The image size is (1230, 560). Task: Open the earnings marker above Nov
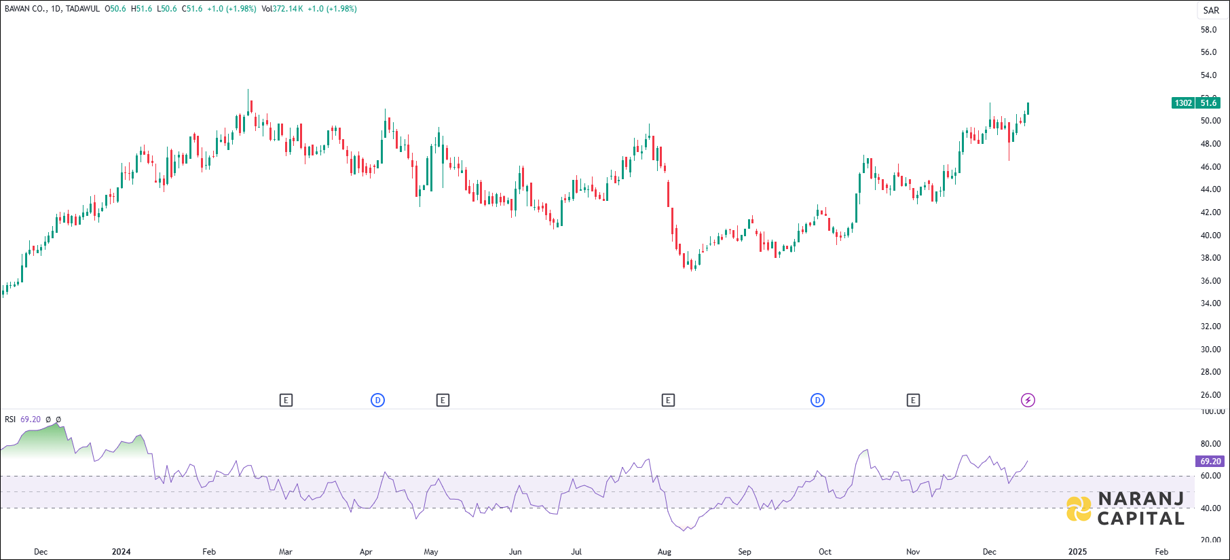913,400
